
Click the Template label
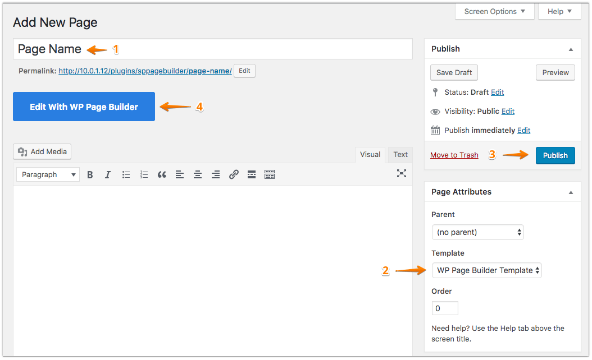pyautogui.click(x=448, y=253)
